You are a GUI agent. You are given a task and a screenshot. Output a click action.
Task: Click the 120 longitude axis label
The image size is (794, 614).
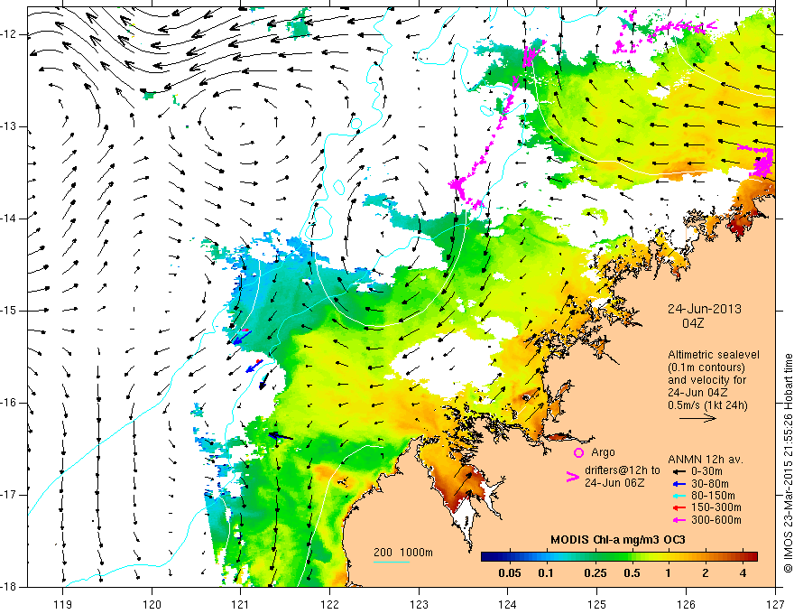(x=152, y=604)
